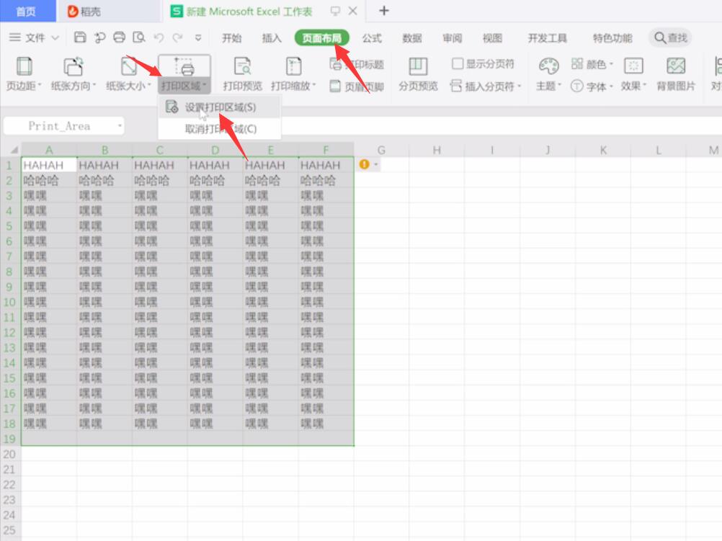This screenshot has height=541, width=722.
Task: Click the 页眉页脚 header footer button
Action: tap(357, 86)
